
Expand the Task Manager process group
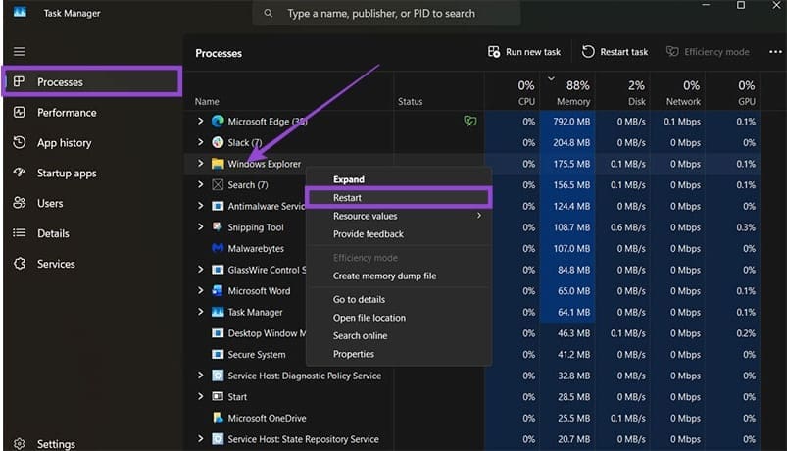pyautogui.click(x=200, y=312)
